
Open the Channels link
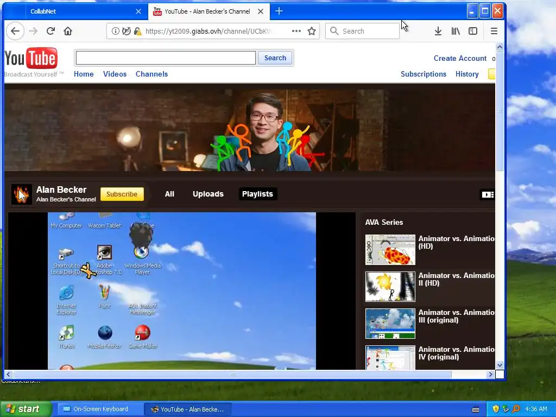coord(152,74)
